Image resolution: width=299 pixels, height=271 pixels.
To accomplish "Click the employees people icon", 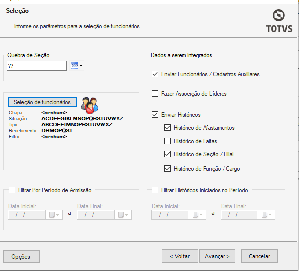I will (x=89, y=104).
